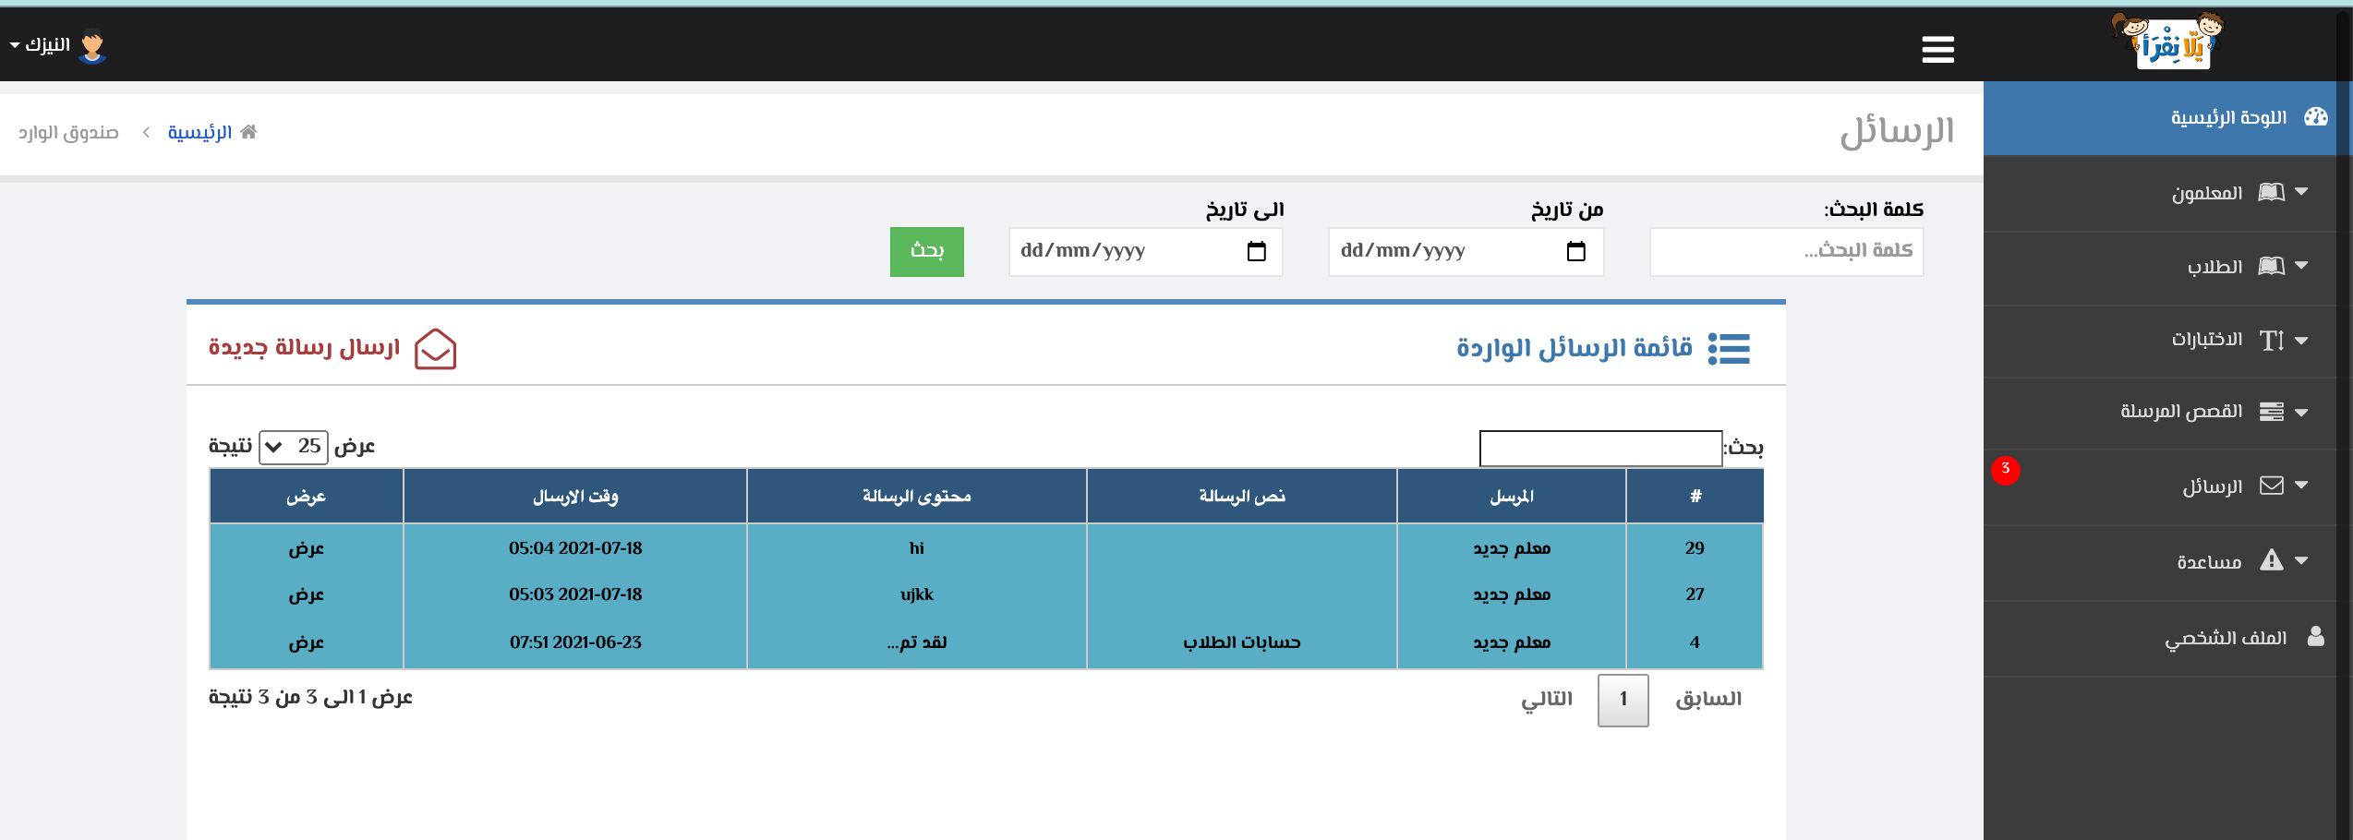Open the الى تاريخ calendar picker icon
This screenshot has width=2353, height=840.
1257,251
